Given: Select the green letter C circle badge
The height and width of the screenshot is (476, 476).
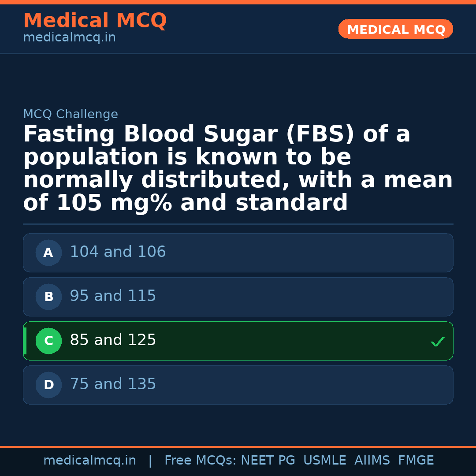Looking at the screenshot, I should pyautogui.click(x=48, y=341).
